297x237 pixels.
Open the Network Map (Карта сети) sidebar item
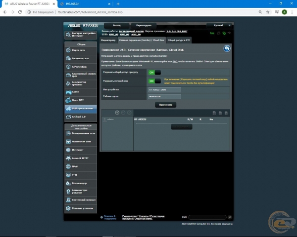click(81, 50)
